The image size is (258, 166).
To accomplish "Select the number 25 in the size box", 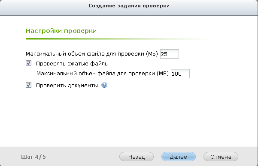I will click(x=164, y=54).
